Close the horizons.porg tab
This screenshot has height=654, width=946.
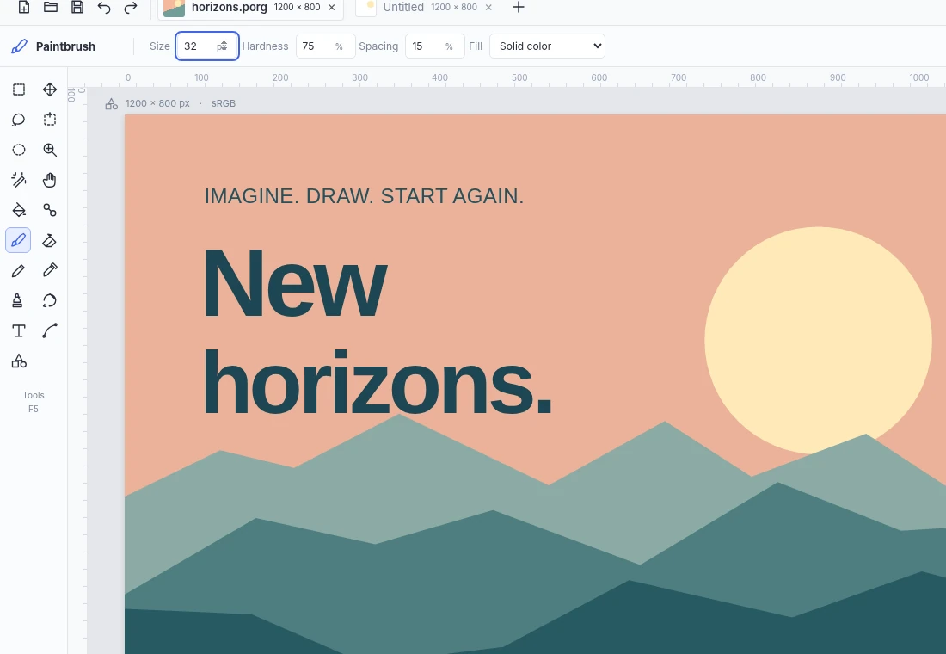click(x=331, y=7)
